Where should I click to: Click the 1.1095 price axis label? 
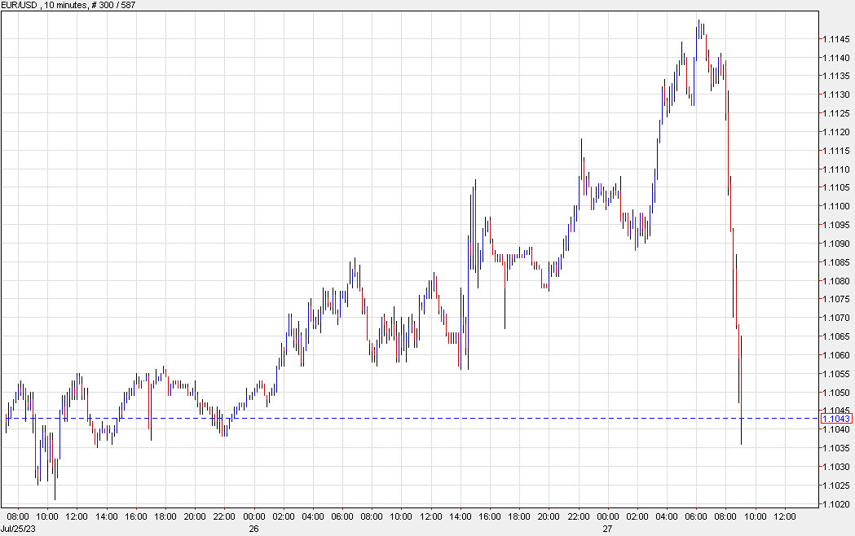(836, 225)
